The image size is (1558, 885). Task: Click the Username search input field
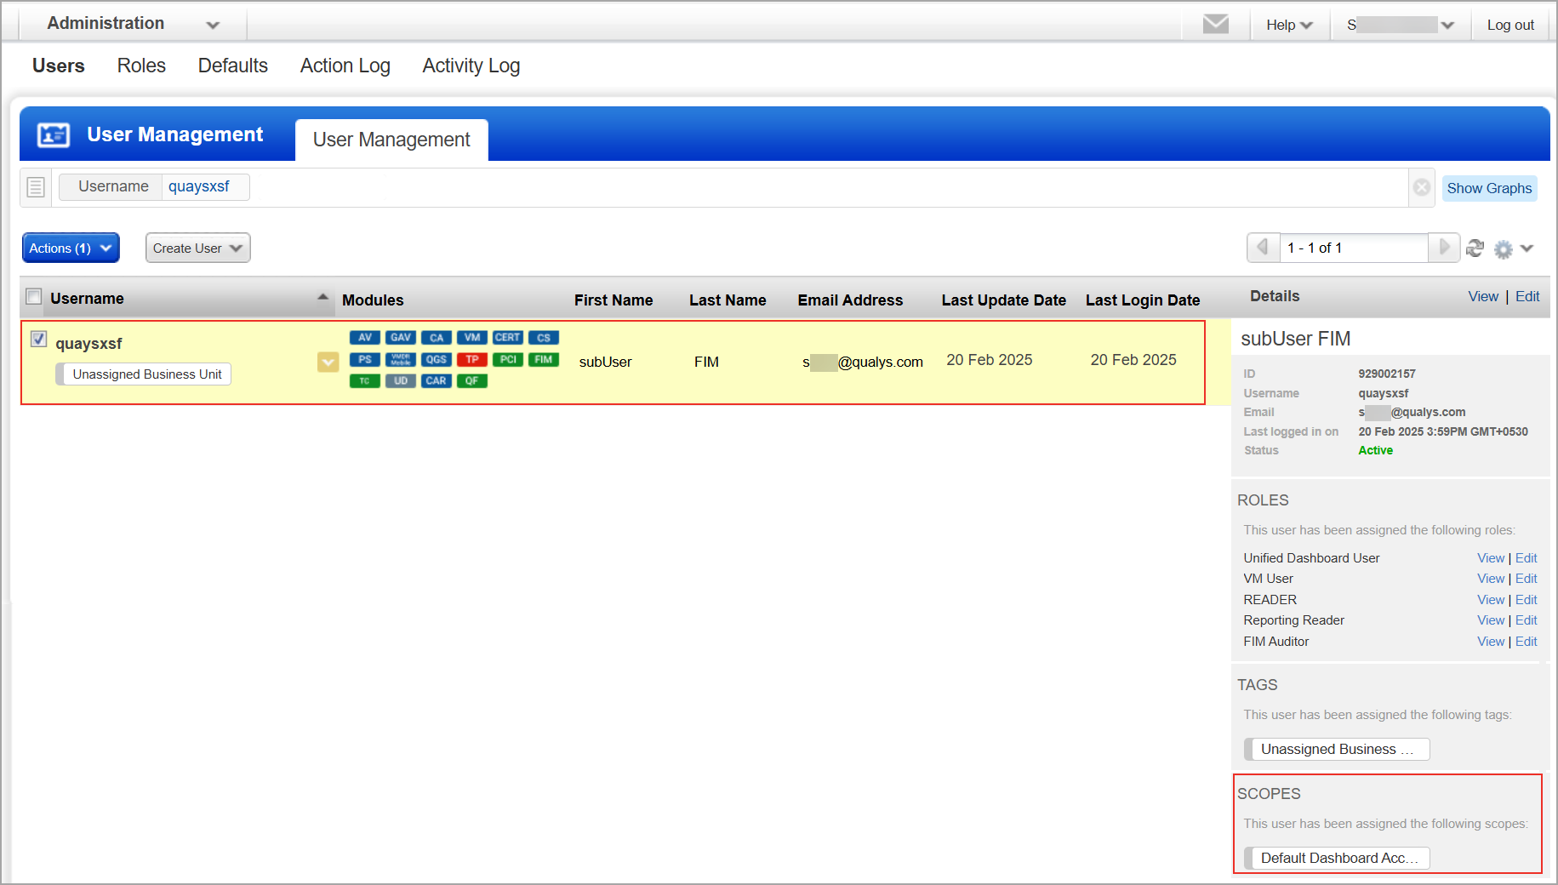click(732, 187)
